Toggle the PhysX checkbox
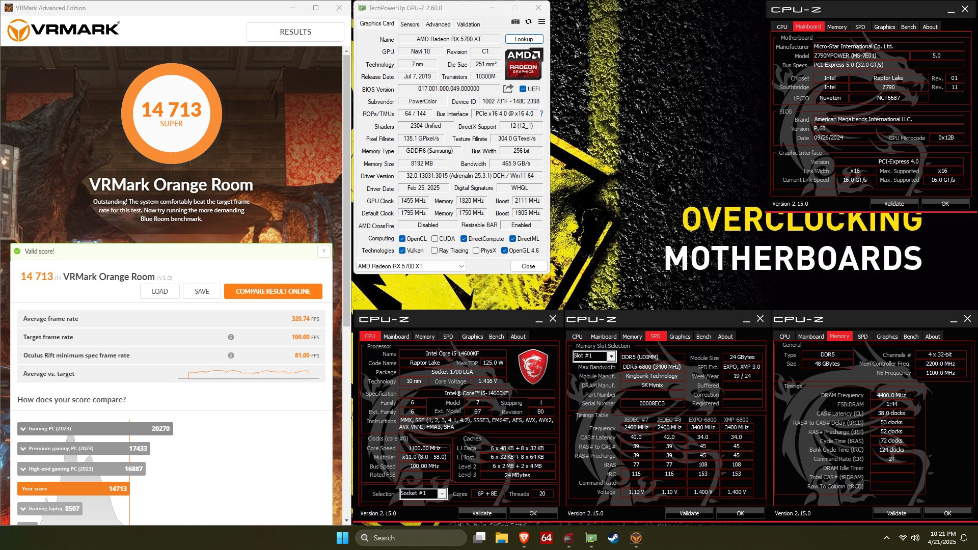 pyautogui.click(x=476, y=251)
